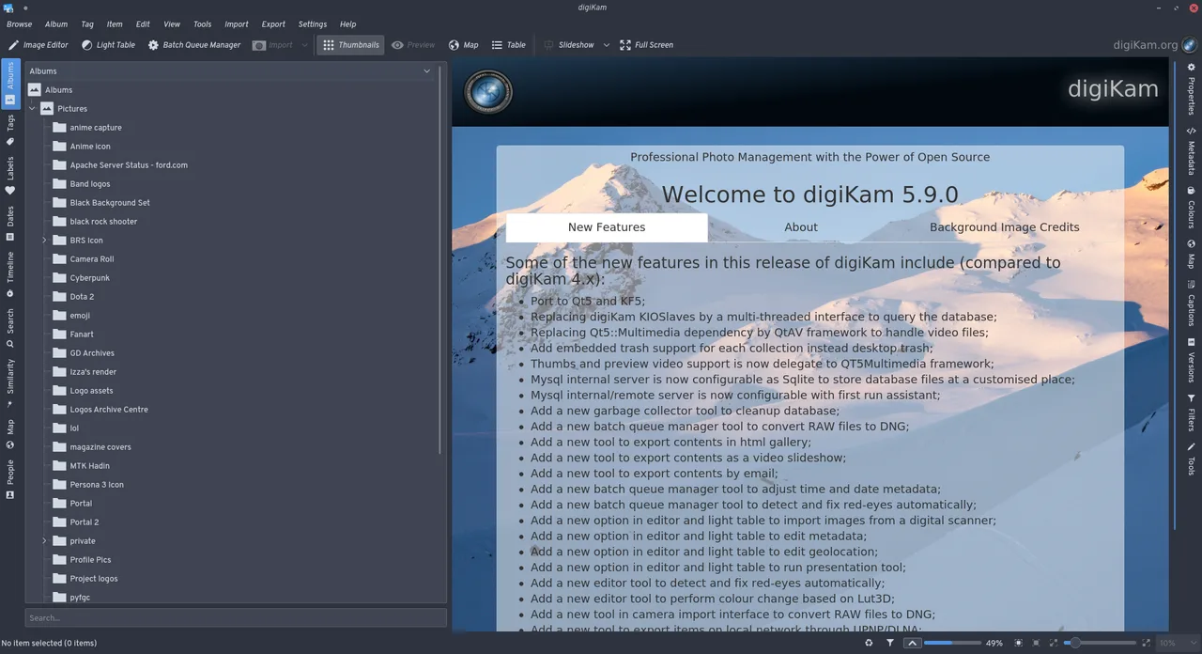This screenshot has height=654, width=1202.
Task: Open the Colours right sidebar tab
Action: click(1191, 208)
